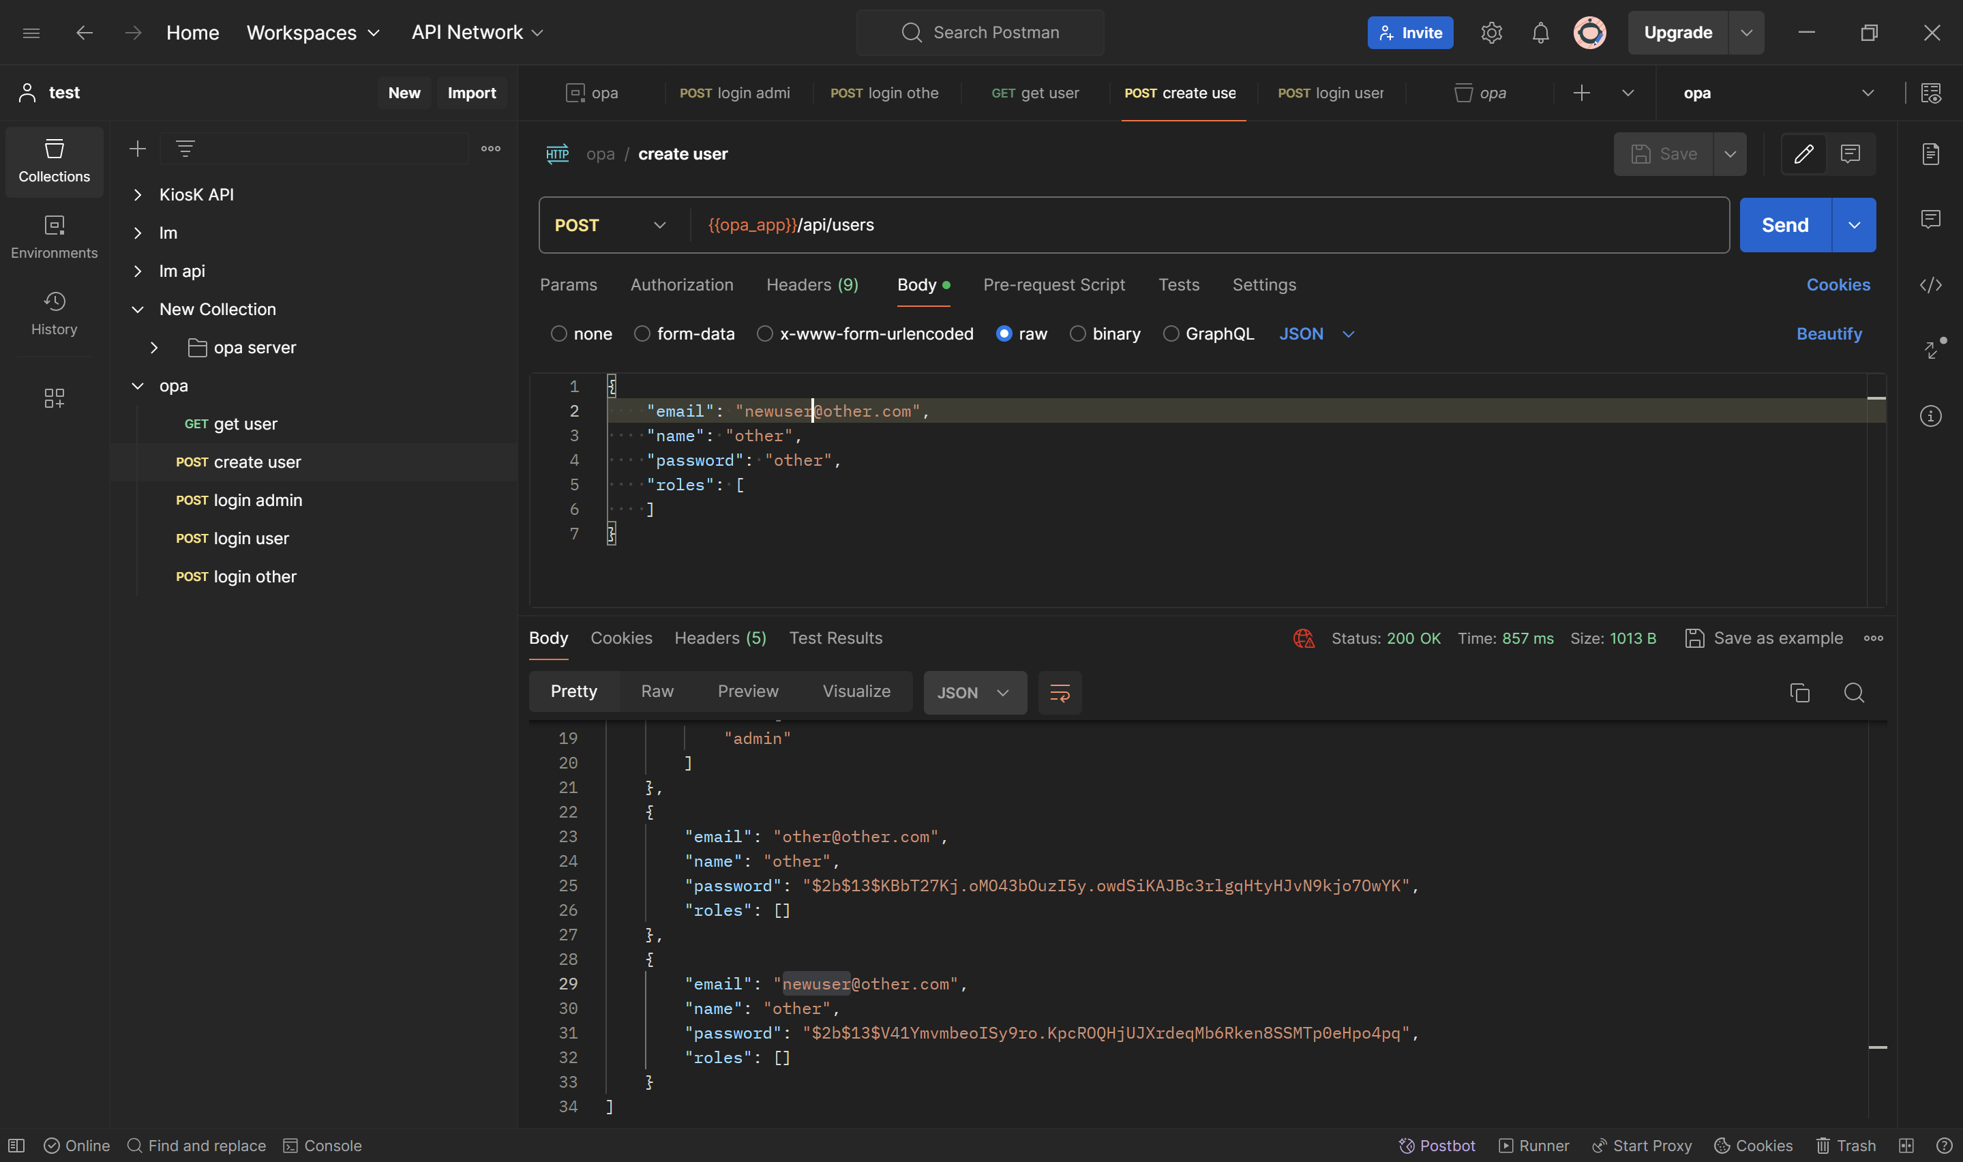Switch to the Params tab

(568, 285)
